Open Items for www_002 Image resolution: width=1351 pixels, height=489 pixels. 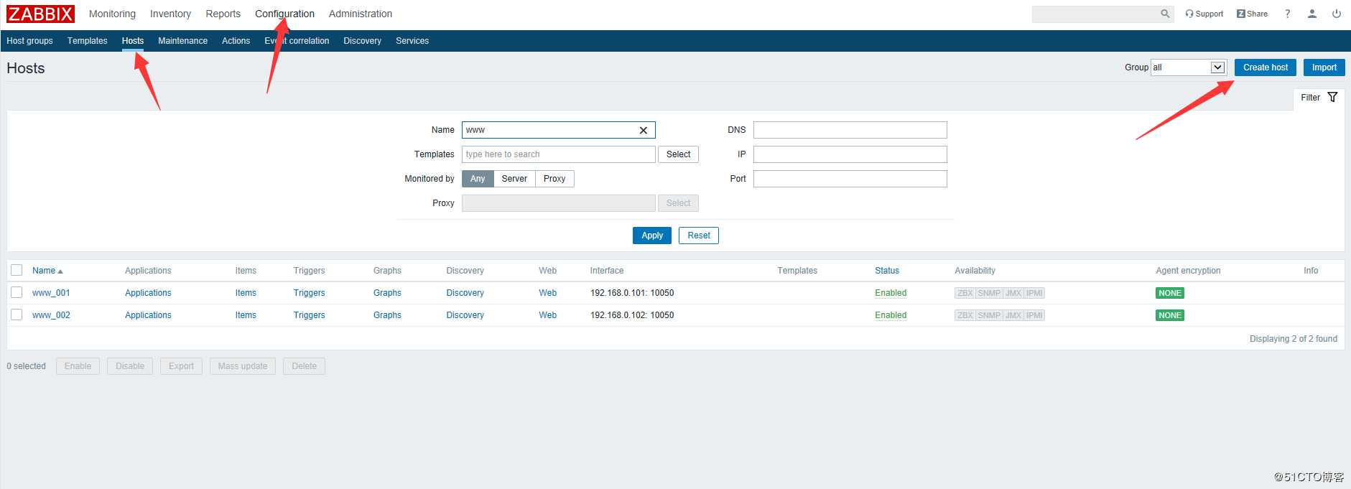pos(246,315)
